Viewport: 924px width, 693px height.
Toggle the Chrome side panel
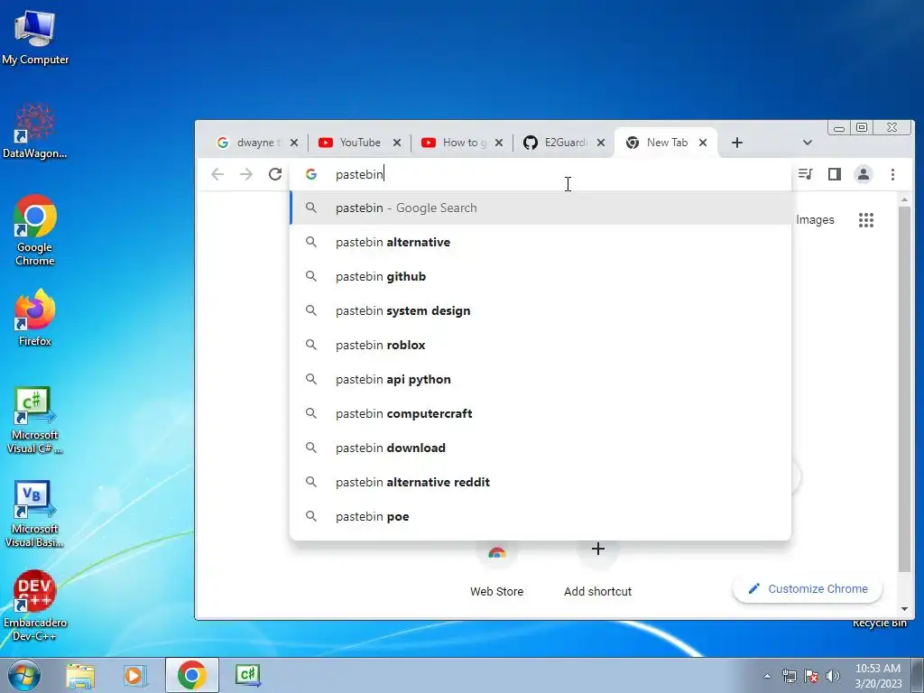(835, 174)
